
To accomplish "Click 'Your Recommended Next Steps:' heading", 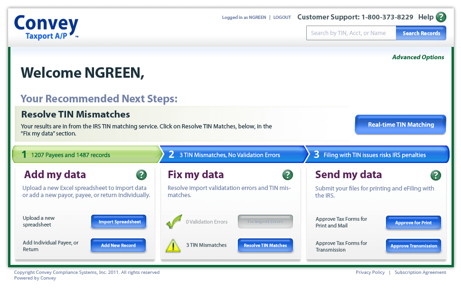I will [x=99, y=99].
